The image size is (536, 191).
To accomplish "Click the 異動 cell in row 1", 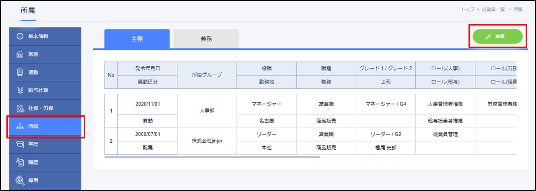I will click(147, 121).
